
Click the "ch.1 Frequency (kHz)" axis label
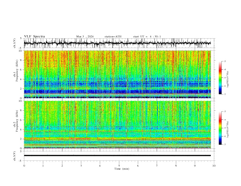pos(16,71)
